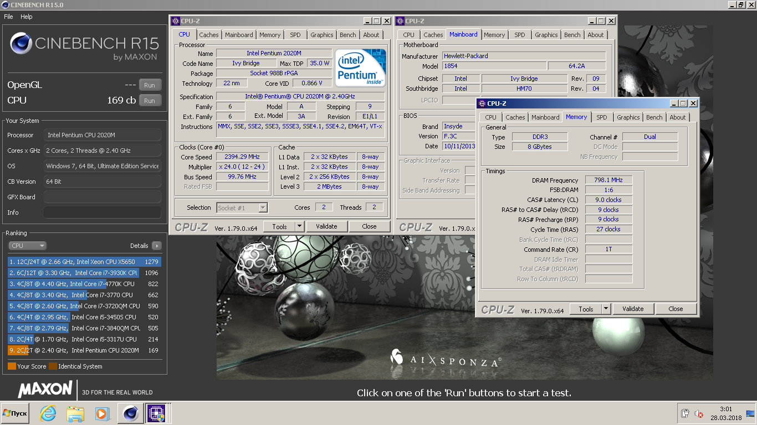Viewport: 757px width, 425px height.
Task: Switch to Memory tab in CPU-Z CPU window
Action: tap(270, 35)
